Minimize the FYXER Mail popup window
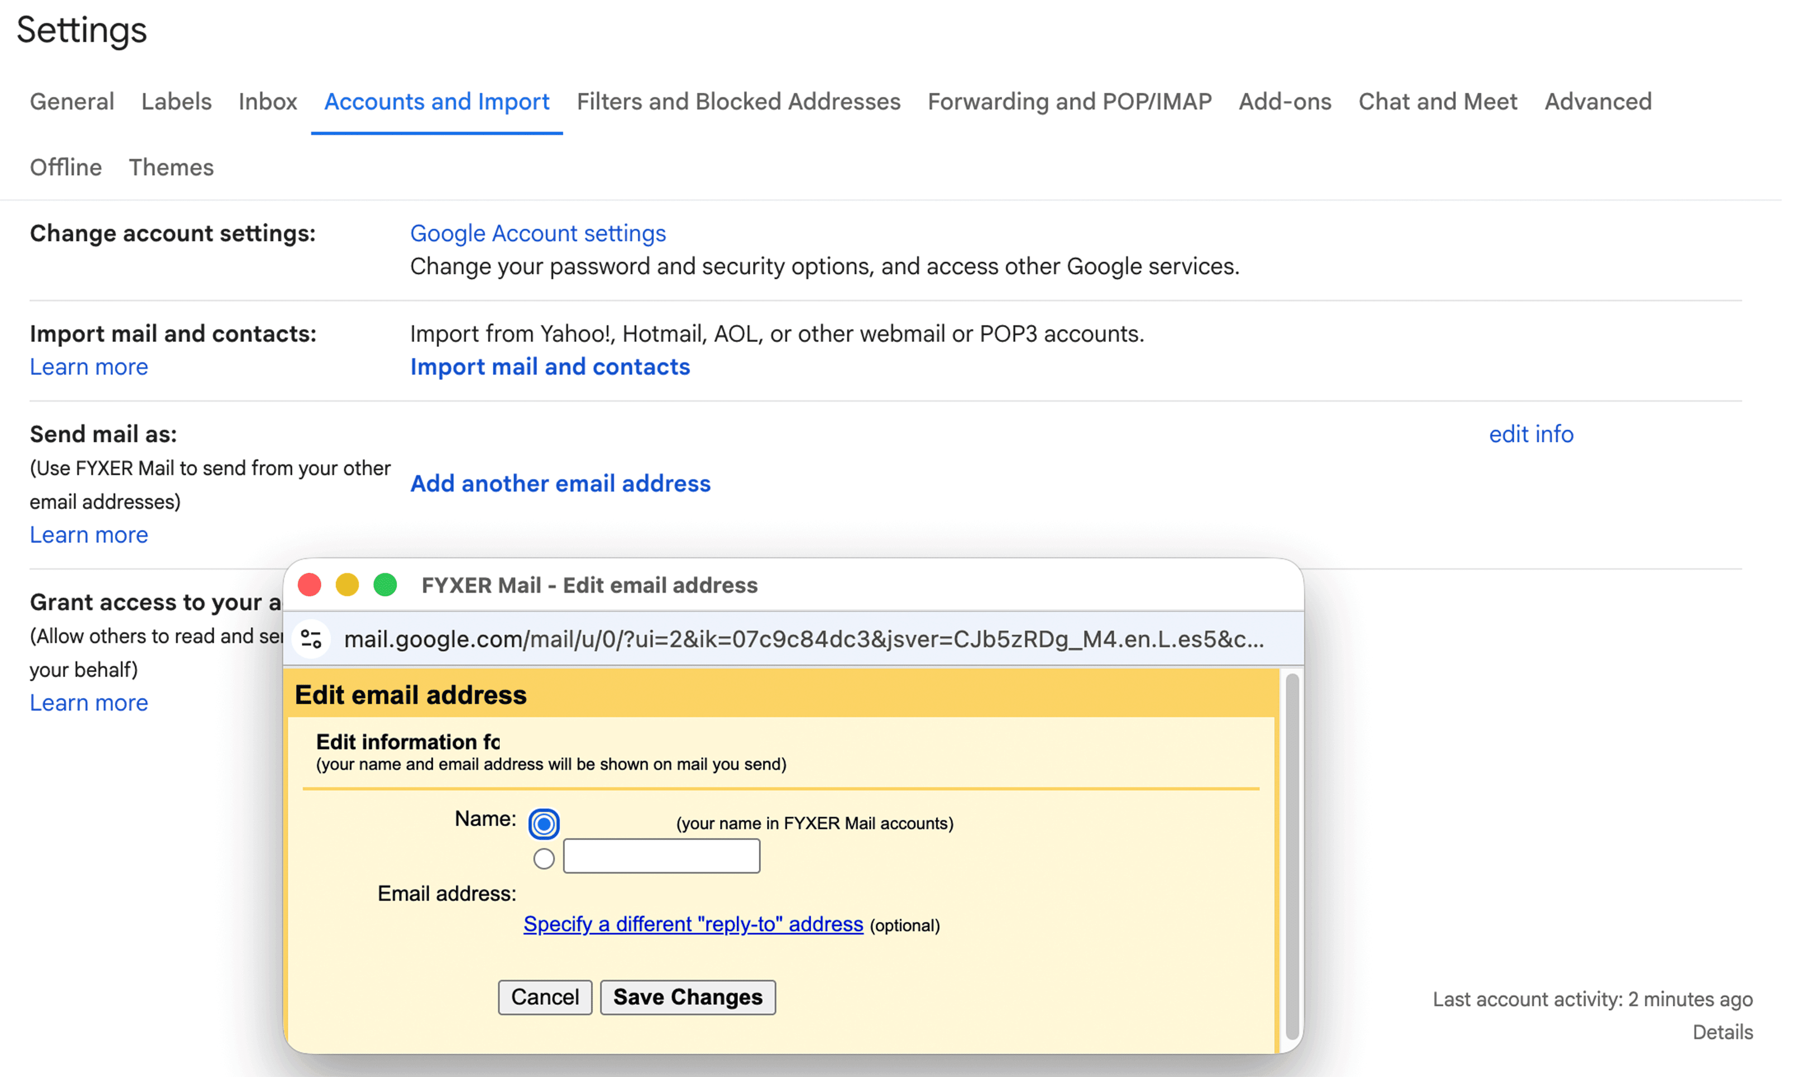The image size is (1803, 1077). [x=348, y=585]
